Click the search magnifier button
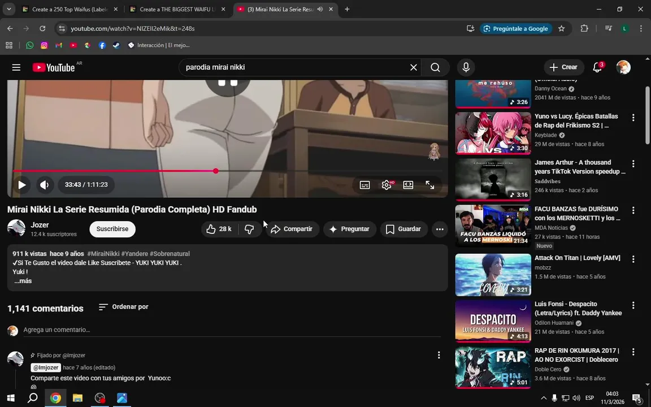The height and width of the screenshot is (407, 651). (435, 67)
